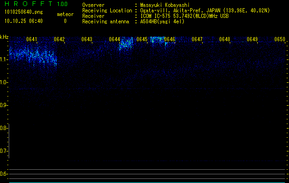Click antenna value A504HB(yagi 4el)
This screenshot has width=289, height=183.
tap(162, 22)
